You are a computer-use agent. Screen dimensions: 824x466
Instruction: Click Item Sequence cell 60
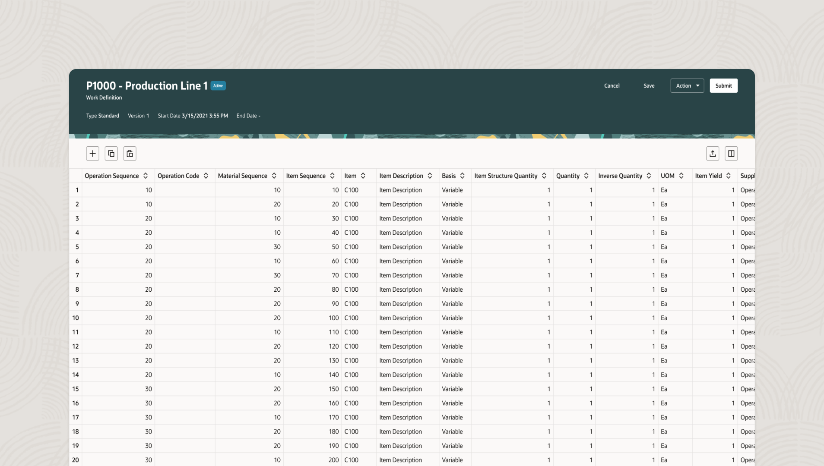(312, 261)
